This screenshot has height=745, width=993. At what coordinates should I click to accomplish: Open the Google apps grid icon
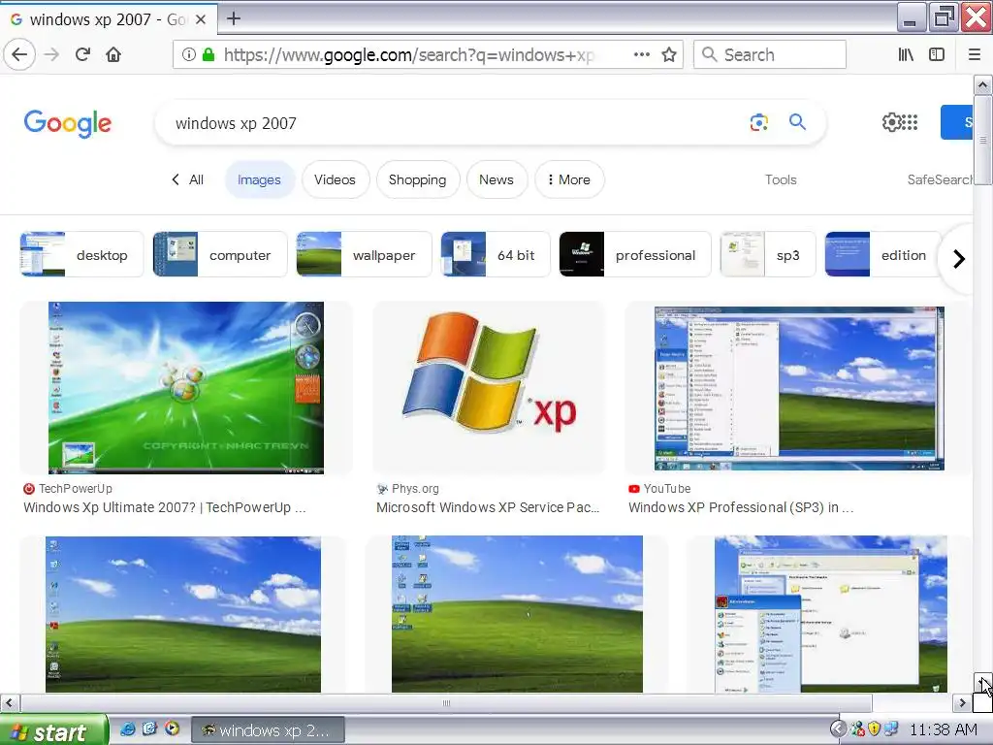pyautogui.click(x=910, y=122)
